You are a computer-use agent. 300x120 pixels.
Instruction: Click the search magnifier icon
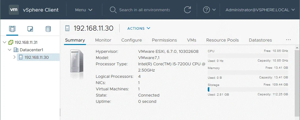[x=113, y=10]
